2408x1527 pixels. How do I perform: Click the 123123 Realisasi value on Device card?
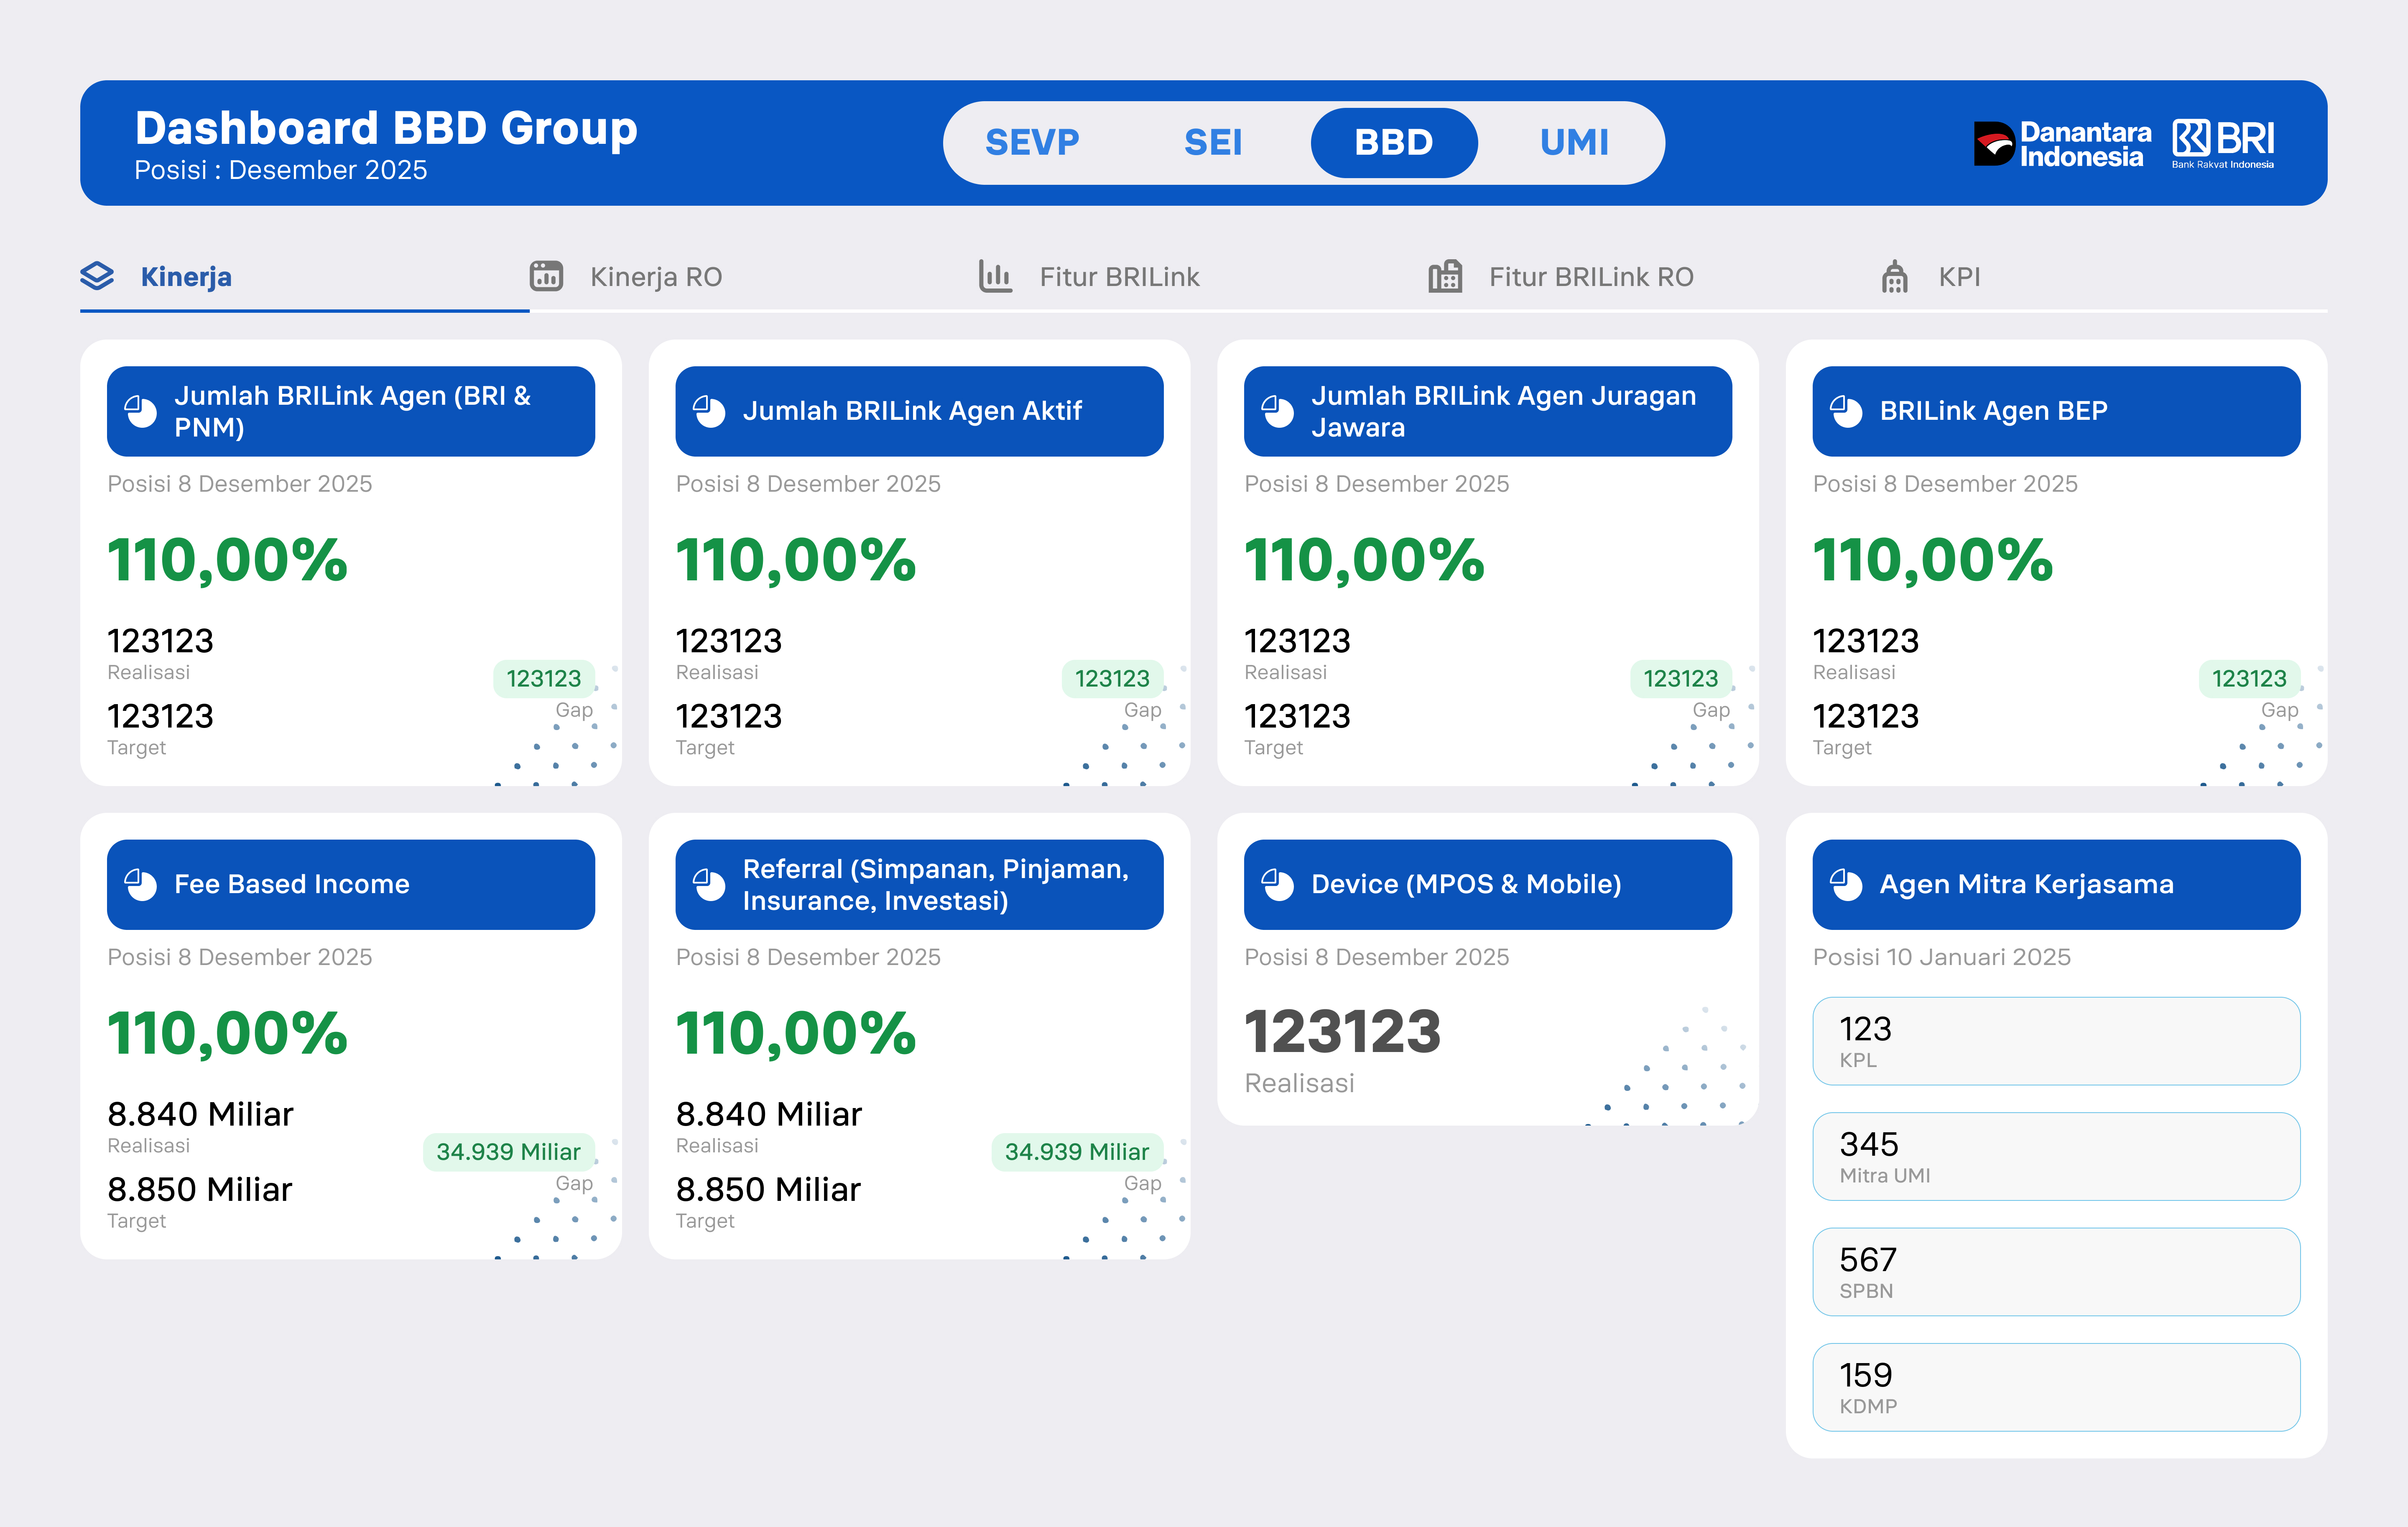pos(1342,1032)
